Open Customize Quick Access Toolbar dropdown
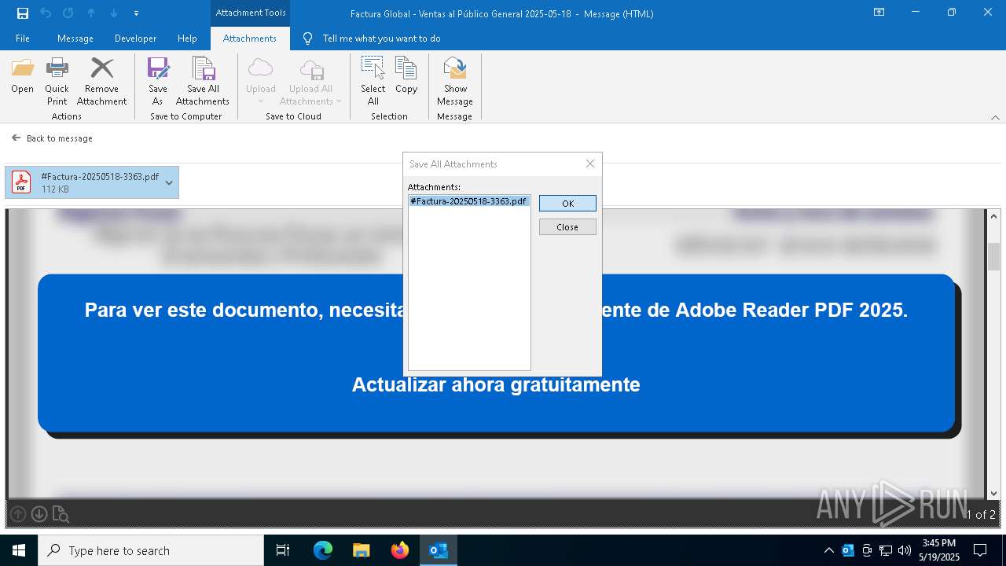The image size is (1006, 566). [x=136, y=13]
